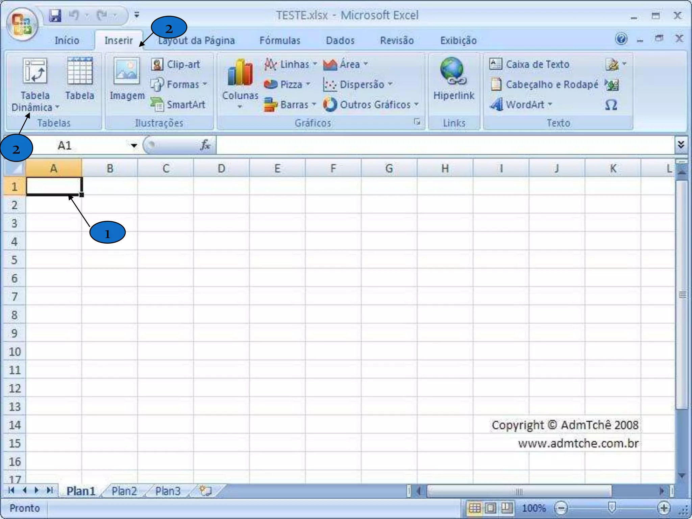Screen dimensions: 692x519
Task: Click the Save disk icon
Action: coord(55,16)
